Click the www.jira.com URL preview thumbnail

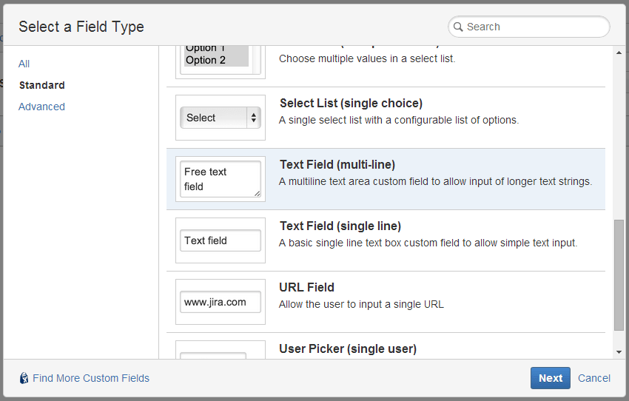(x=221, y=302)
